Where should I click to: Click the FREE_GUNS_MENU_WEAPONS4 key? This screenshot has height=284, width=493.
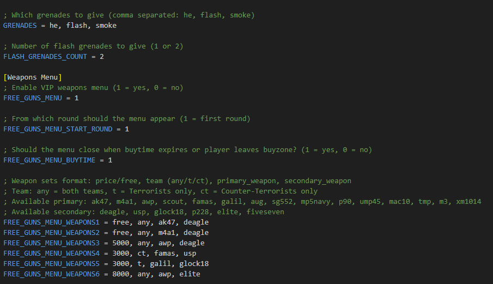52,253
